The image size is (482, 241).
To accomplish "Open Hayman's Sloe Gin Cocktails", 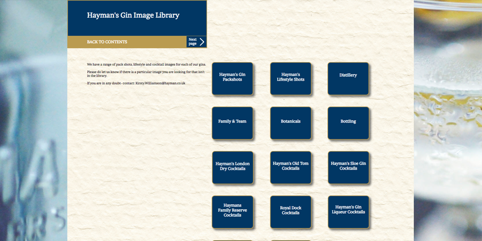I will [x=348, y=167].
